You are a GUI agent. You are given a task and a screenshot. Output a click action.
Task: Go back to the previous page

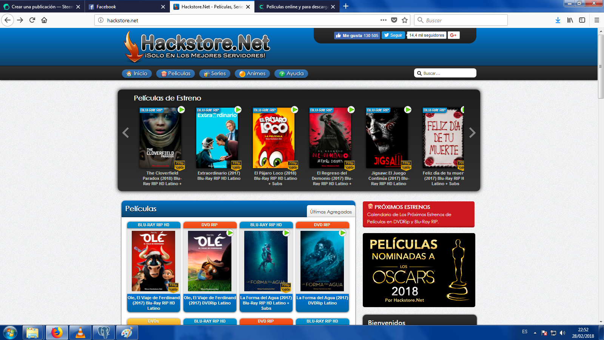[x=8, y=20]
